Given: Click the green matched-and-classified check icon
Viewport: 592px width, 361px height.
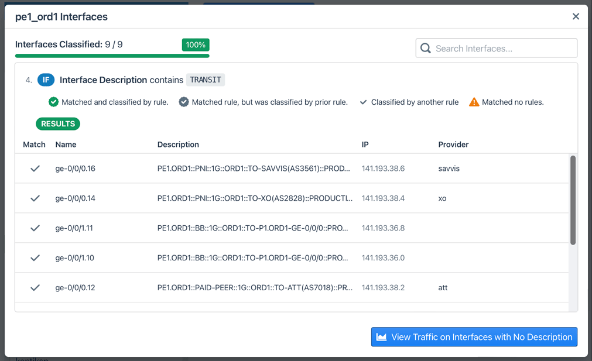Looking at the screenshot, I should 53,102.
